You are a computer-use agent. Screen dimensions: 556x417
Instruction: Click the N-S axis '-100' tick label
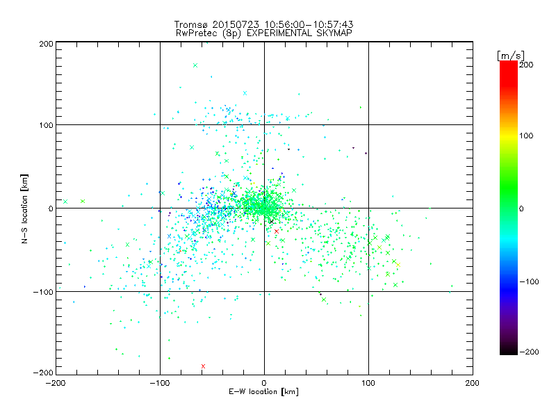43,292
